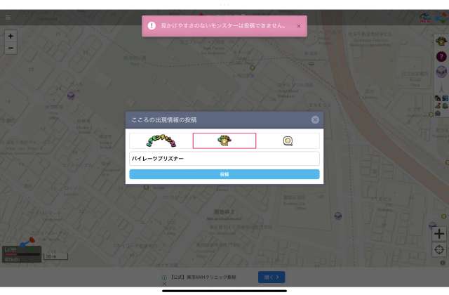Viewport: 449px width, 295px height.
Task: Click the large plus add button at bottom-right
Action: click(x=439, y=234)
